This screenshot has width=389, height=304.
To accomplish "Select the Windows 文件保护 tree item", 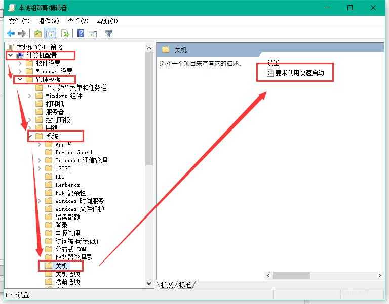I will click(80, 209).
